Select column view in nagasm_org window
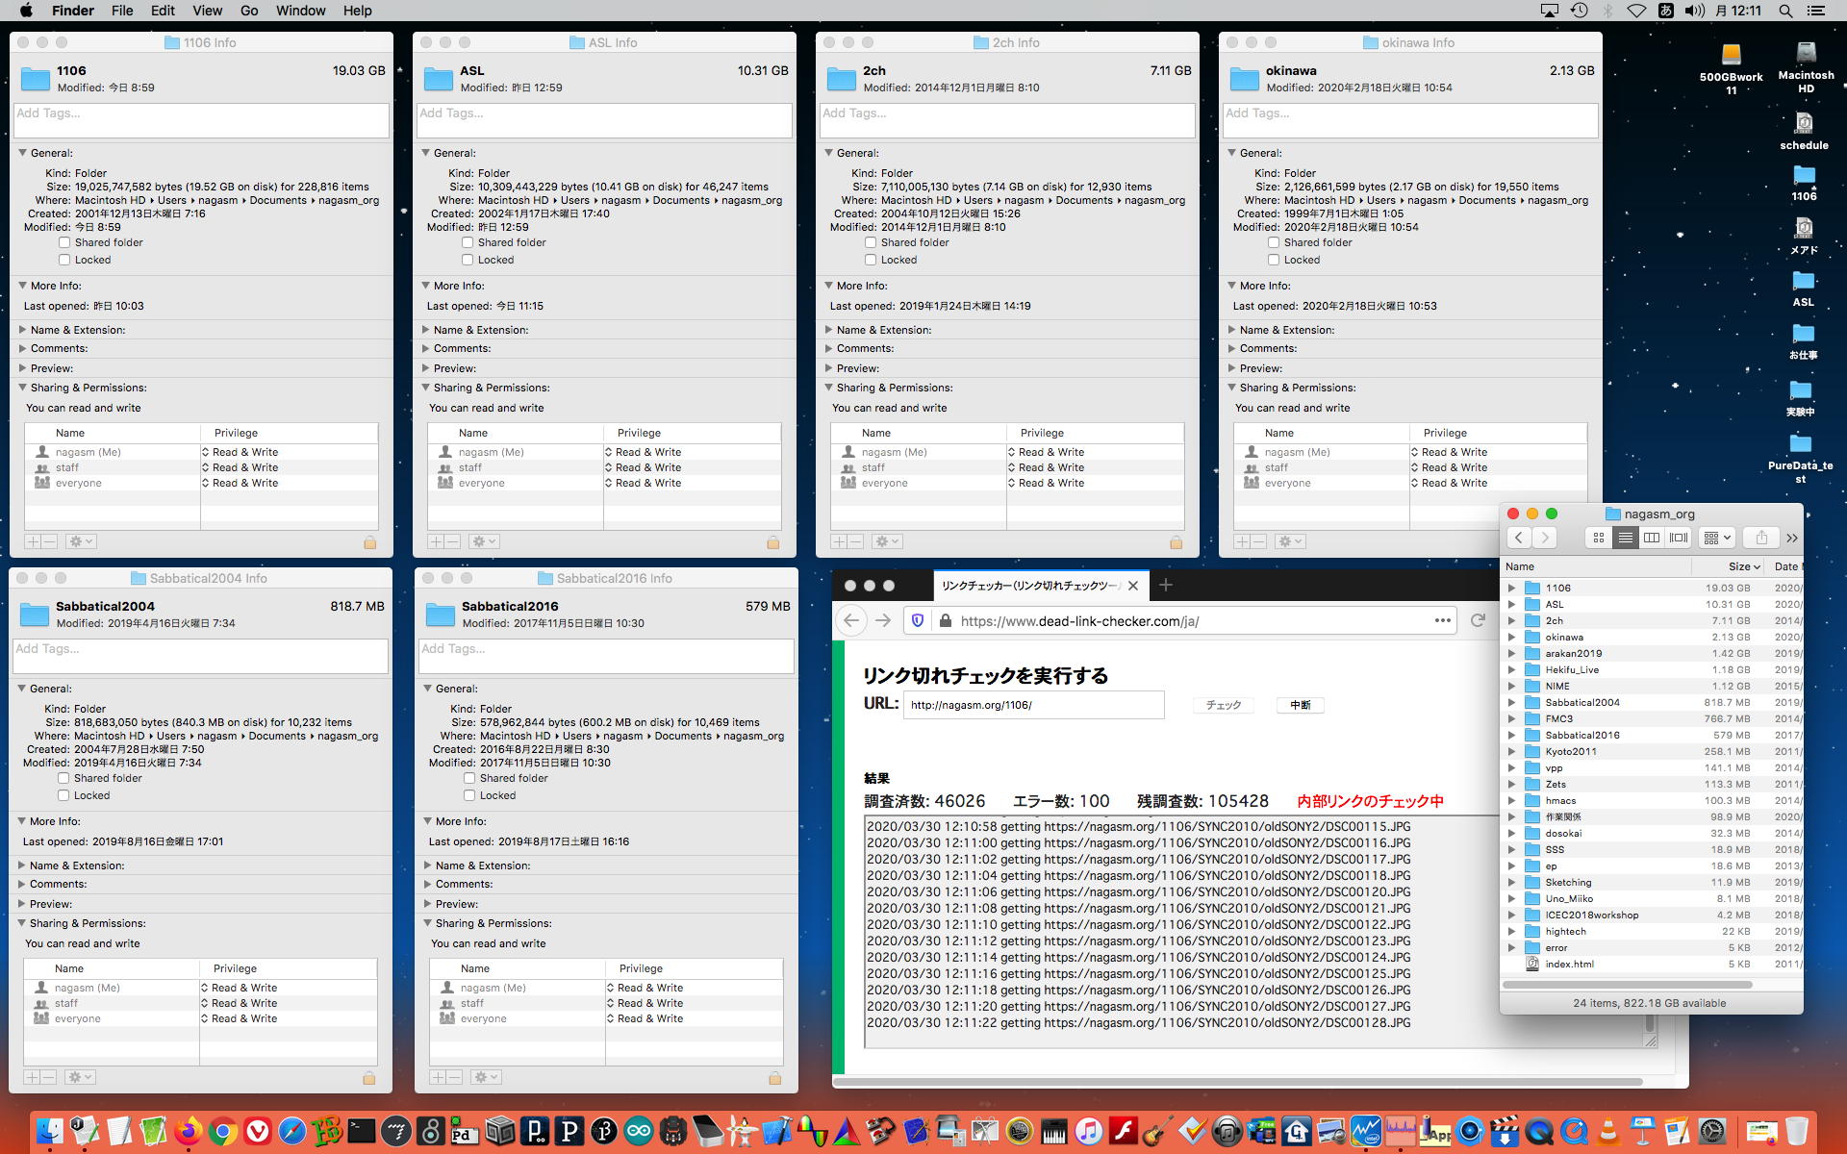1847x1154 pixels. 1652,538
